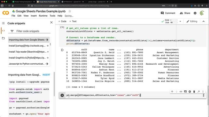Click browser home button

click(x=13, y=6)
